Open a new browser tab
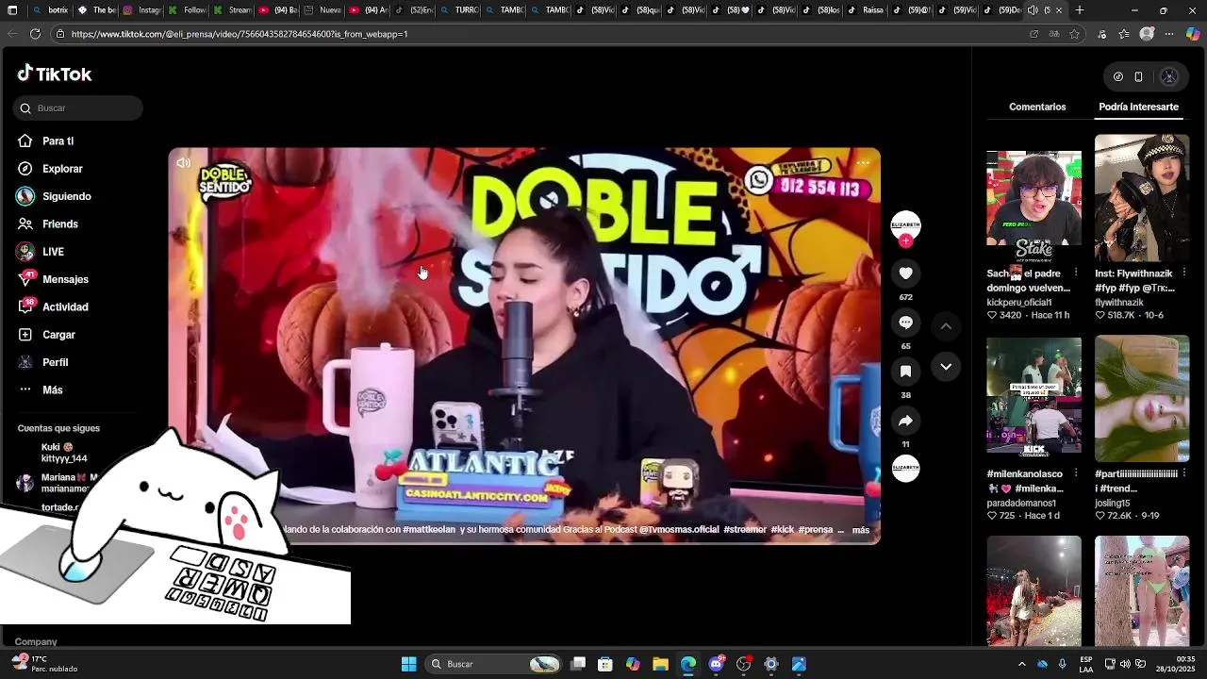This screenshot has width=1207, height=679. coord(1080,10)
